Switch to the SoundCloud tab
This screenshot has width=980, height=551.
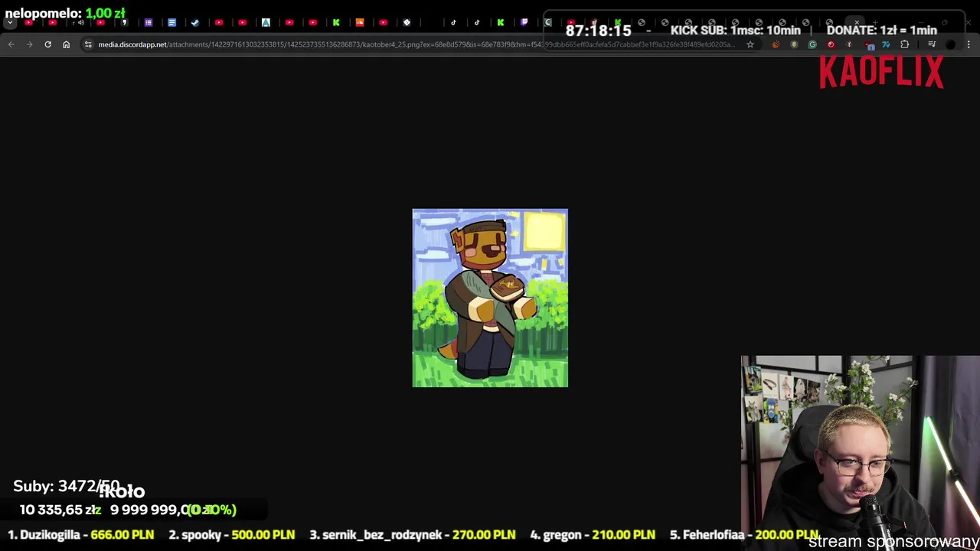[x=360, y=22]
